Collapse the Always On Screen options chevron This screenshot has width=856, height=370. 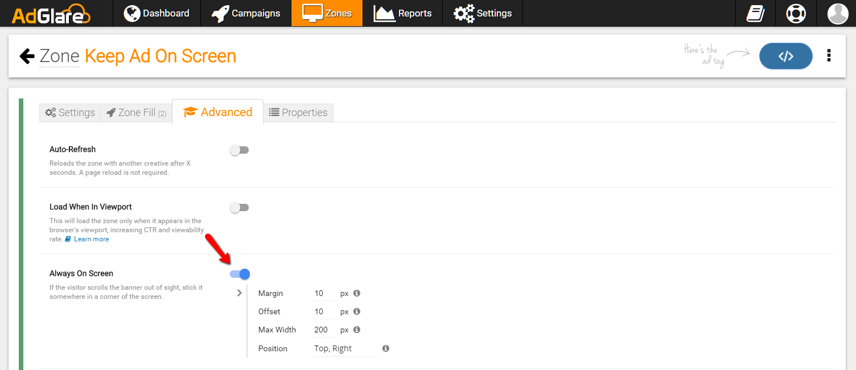pos(240,293)
